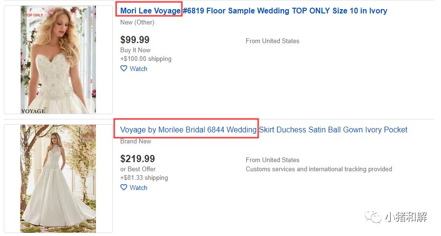This screenshot has width=441, height=236.
Task: Click the Watch link for the $219.99 item
Action: [138, 188]
